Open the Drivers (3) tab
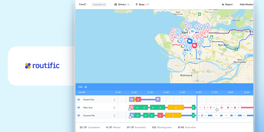Image resolution: width=264 pixels, height=132 pixels. [x=122, y=5]
